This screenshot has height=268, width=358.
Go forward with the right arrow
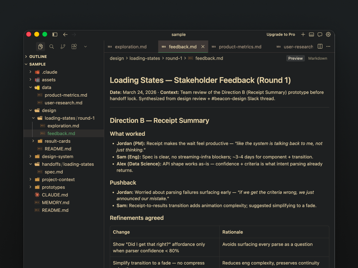coord(74,35)
